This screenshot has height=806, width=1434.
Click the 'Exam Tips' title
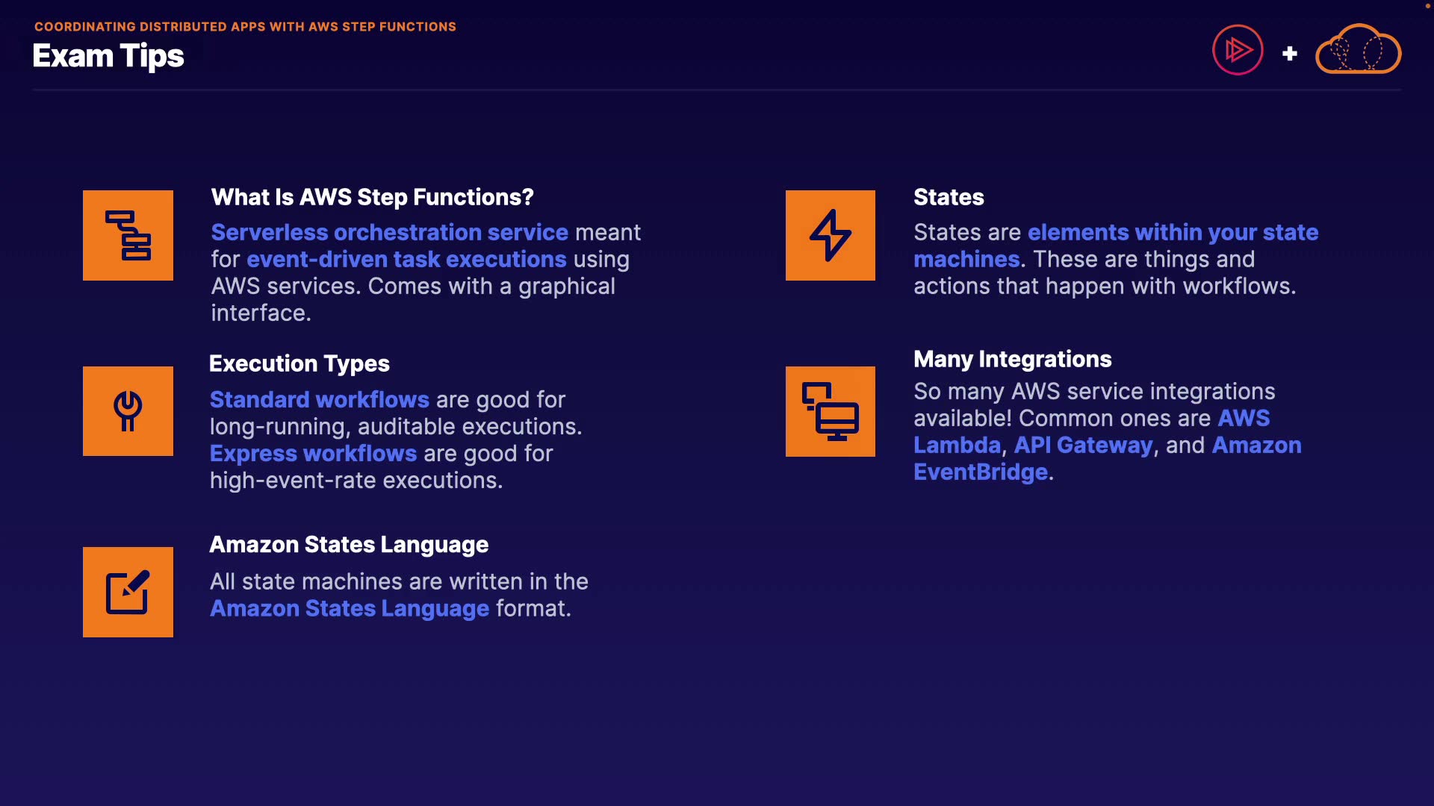pyautogui.click(x=108, y=57)
